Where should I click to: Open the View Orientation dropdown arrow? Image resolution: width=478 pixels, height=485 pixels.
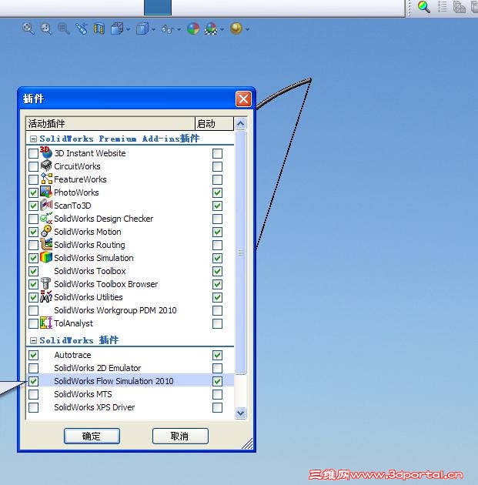point(128,29)
